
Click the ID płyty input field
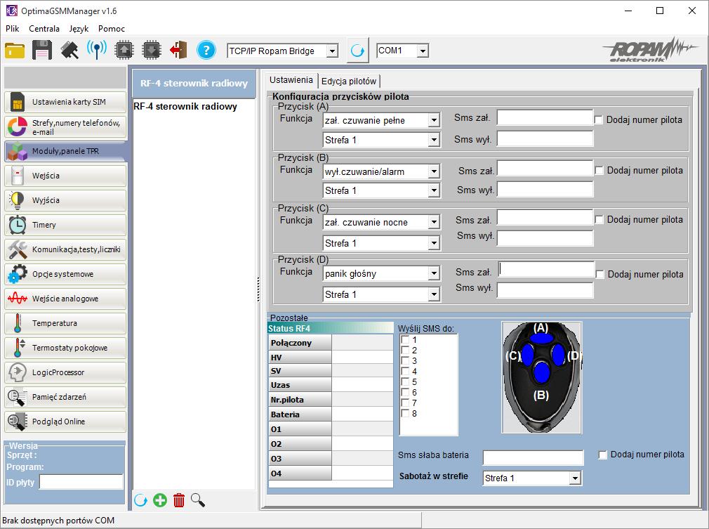81,482
